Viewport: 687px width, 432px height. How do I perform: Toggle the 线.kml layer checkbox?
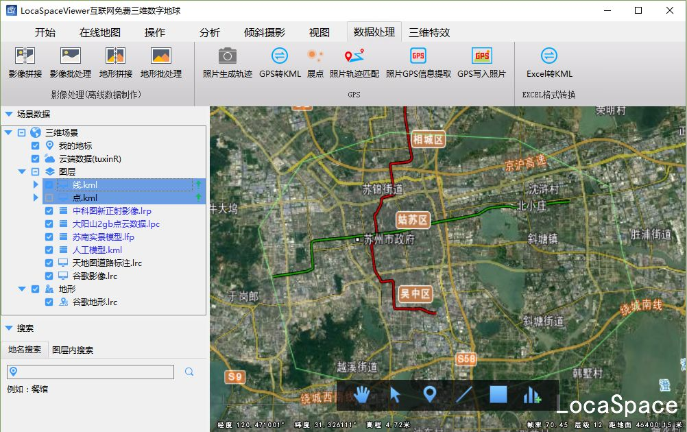[x=49, y=185]
